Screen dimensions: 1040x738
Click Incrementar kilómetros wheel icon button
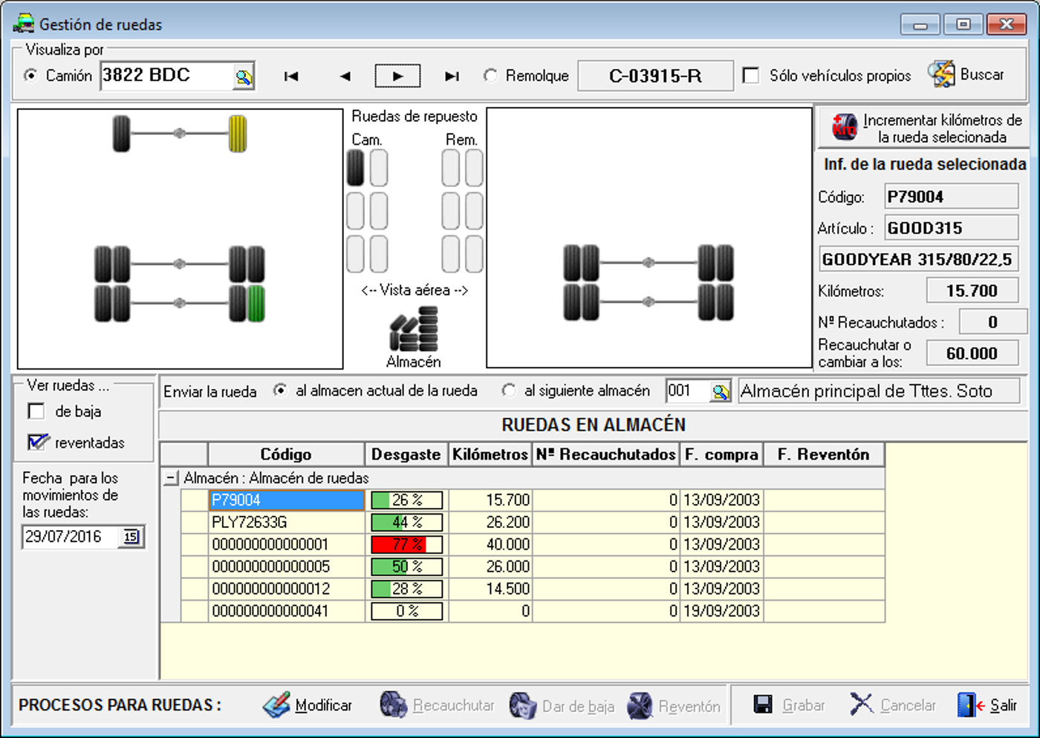[x=844, y=128]
